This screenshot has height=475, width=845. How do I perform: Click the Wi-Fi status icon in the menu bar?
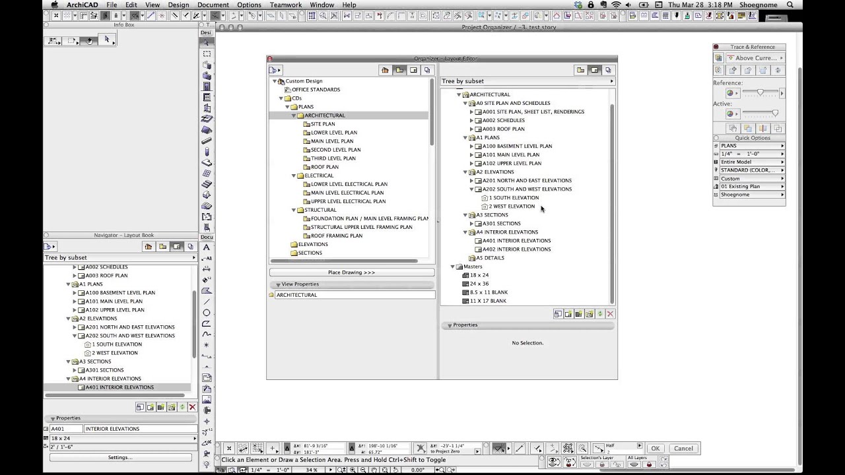click(616, 5)
